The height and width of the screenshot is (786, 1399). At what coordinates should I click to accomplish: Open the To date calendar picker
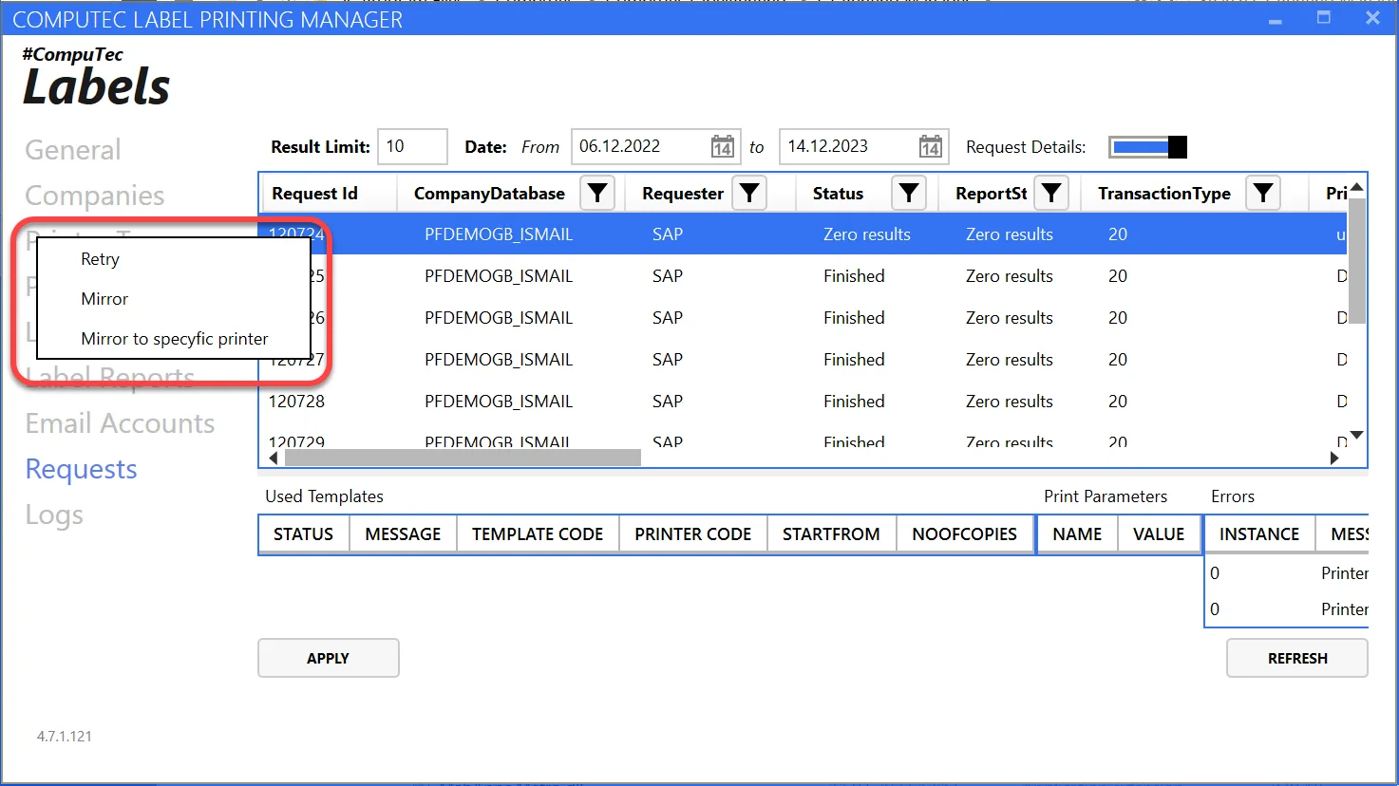pyautogui.click(x=931, y=147)
